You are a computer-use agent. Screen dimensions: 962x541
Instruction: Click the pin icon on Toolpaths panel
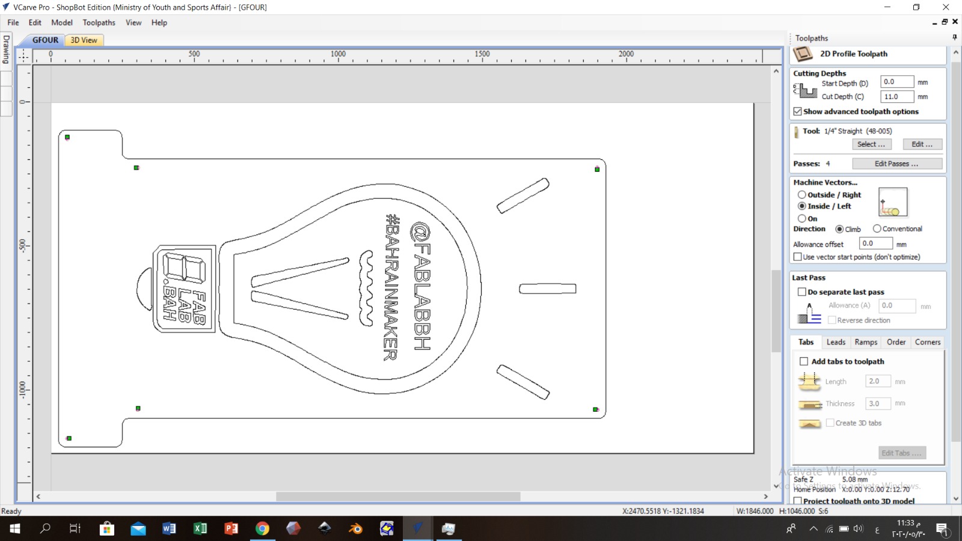click(954, 37)
